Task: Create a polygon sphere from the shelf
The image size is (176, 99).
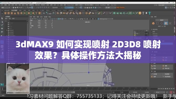Action: coord(5,13)
